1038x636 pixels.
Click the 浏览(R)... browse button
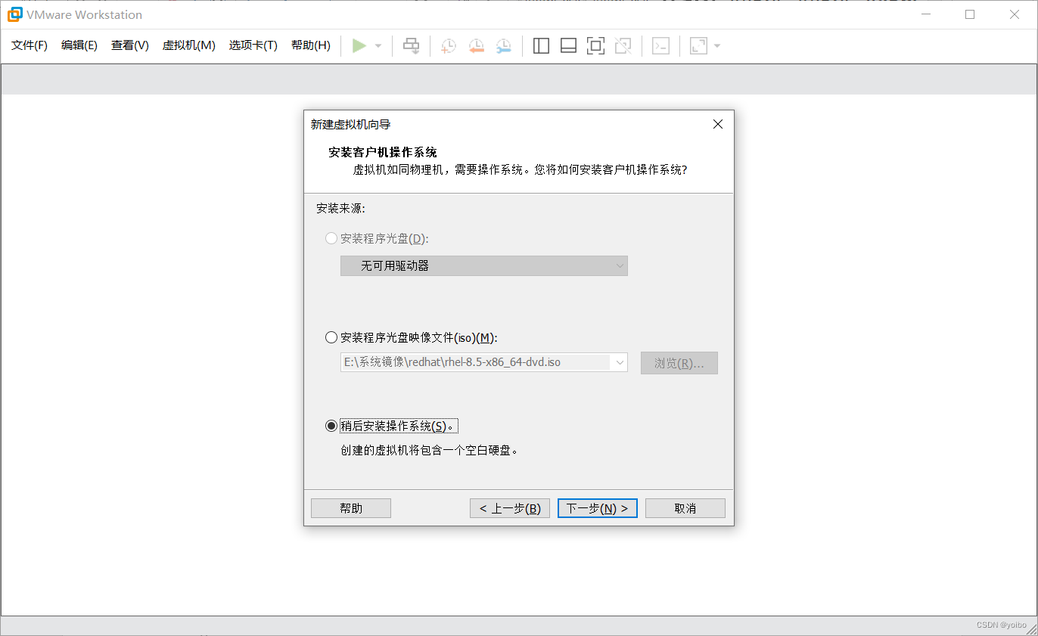coord(679,363)
